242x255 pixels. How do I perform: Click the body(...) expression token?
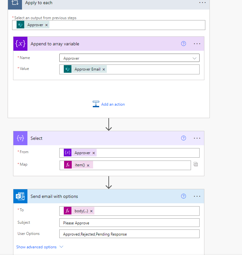pyautogui.click(x=79, y=211)
